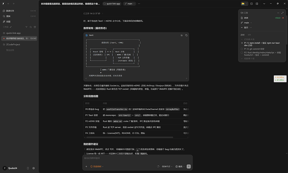The image size is (288, 173).
Task: Toggle the side panel layout icon
Action: click(251, 4)
